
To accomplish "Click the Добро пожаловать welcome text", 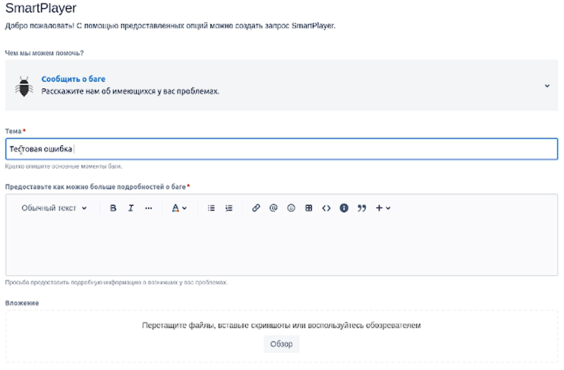I will [x=170, y=26].
